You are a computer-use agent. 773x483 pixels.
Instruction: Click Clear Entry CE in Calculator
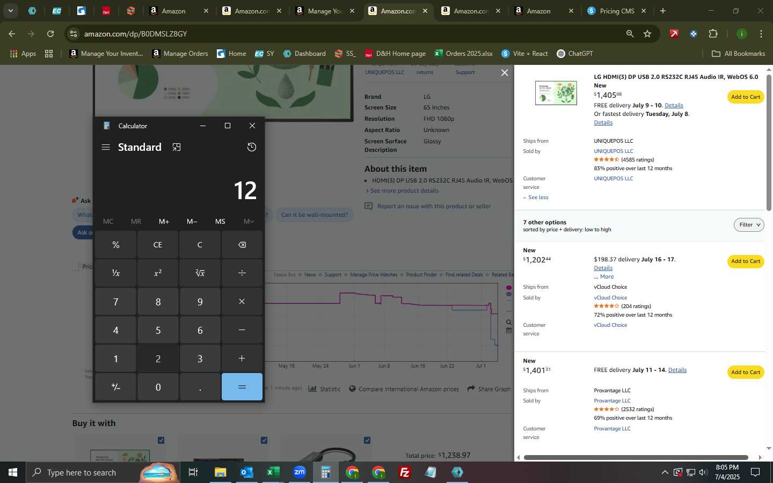[158, 245]
